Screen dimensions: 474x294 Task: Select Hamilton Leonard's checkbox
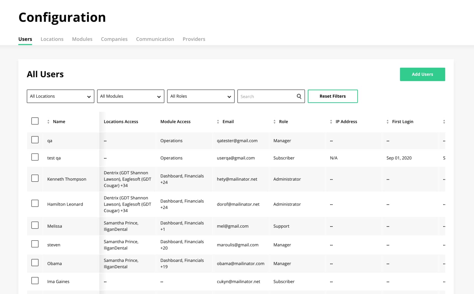click(x=35, y=203)
